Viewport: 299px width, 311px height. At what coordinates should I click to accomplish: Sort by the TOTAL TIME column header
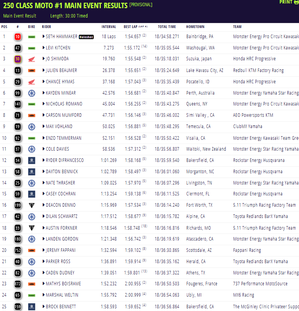click(x=167, y=27)
